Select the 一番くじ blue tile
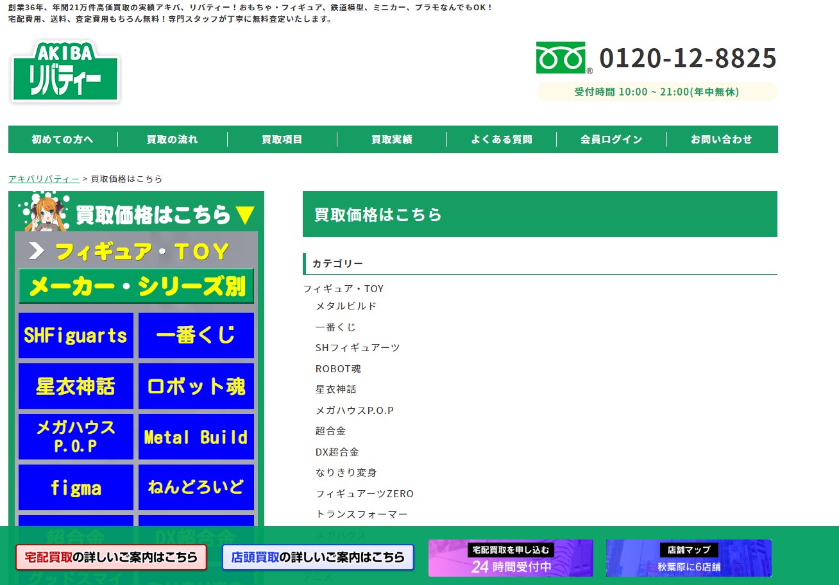The width and height of the screenshot is (839, 585). (x=196, y=335)
